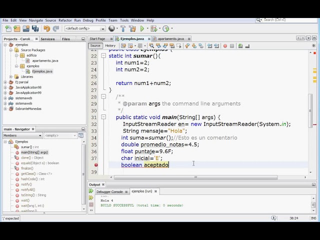The image size is (320, 240).
Task: Close the ejemplos (run) output tab
Action: pos(155,191)
